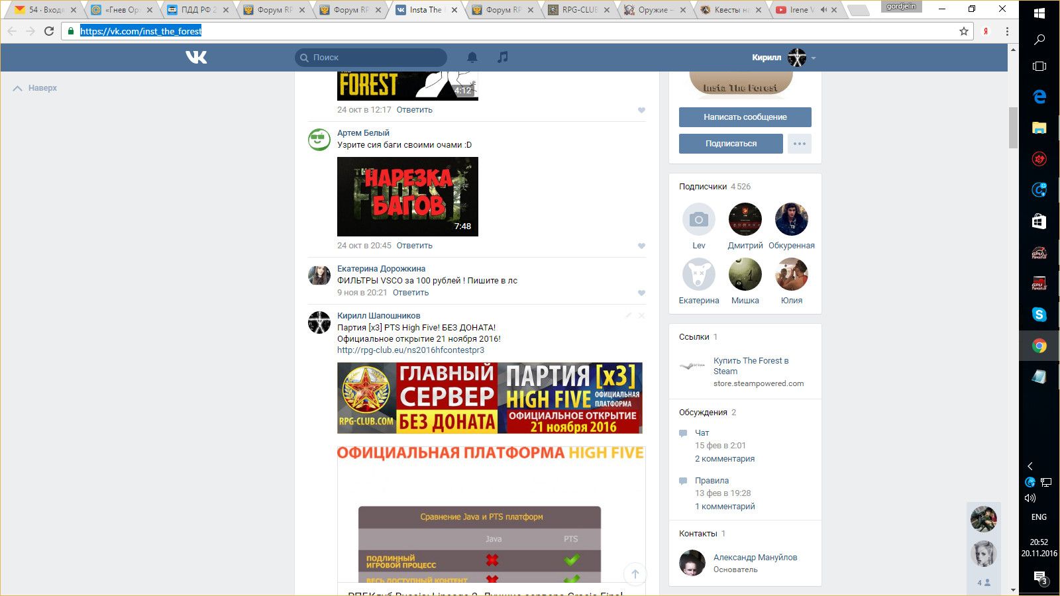Click in the Поиск search field

coord(371,58)
